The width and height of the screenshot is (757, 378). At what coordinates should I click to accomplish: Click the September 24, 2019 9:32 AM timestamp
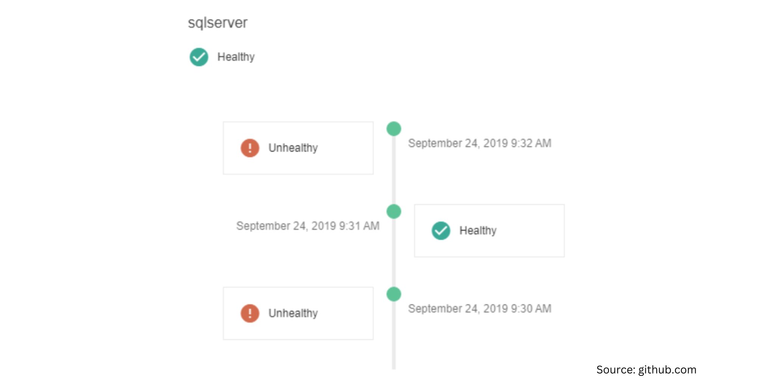pyautogui.click(x=480, y=143)
